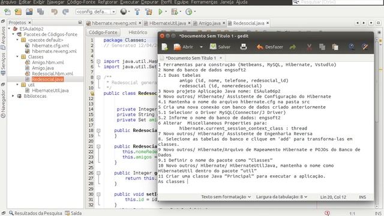Click the New Project icon in NetBeans toolbar
Image resolution: width=384 pixels, height=216 pixels.
click(18, 11)
